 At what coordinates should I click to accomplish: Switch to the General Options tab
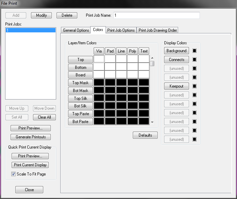pyautogui.click(x=76, y=30)
